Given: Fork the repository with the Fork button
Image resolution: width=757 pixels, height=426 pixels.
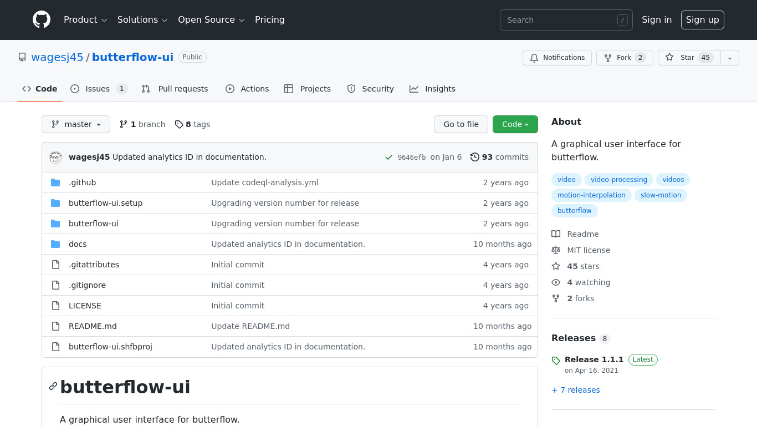Looking at the screenshot, I should [625, 58].
